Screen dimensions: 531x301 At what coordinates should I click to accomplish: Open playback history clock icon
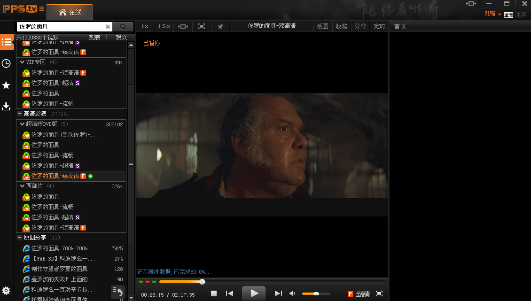6,63
